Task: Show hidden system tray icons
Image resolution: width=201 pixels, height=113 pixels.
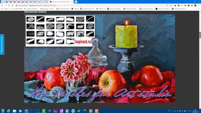Action: 172,111
